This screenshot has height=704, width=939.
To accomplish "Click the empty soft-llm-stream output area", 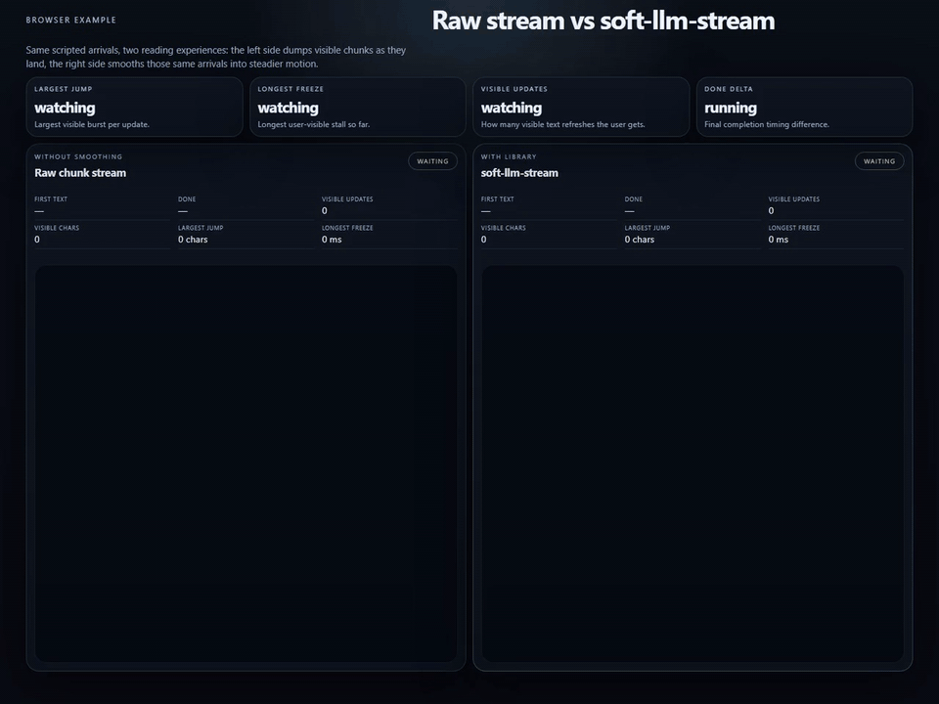I will [693, 463].
